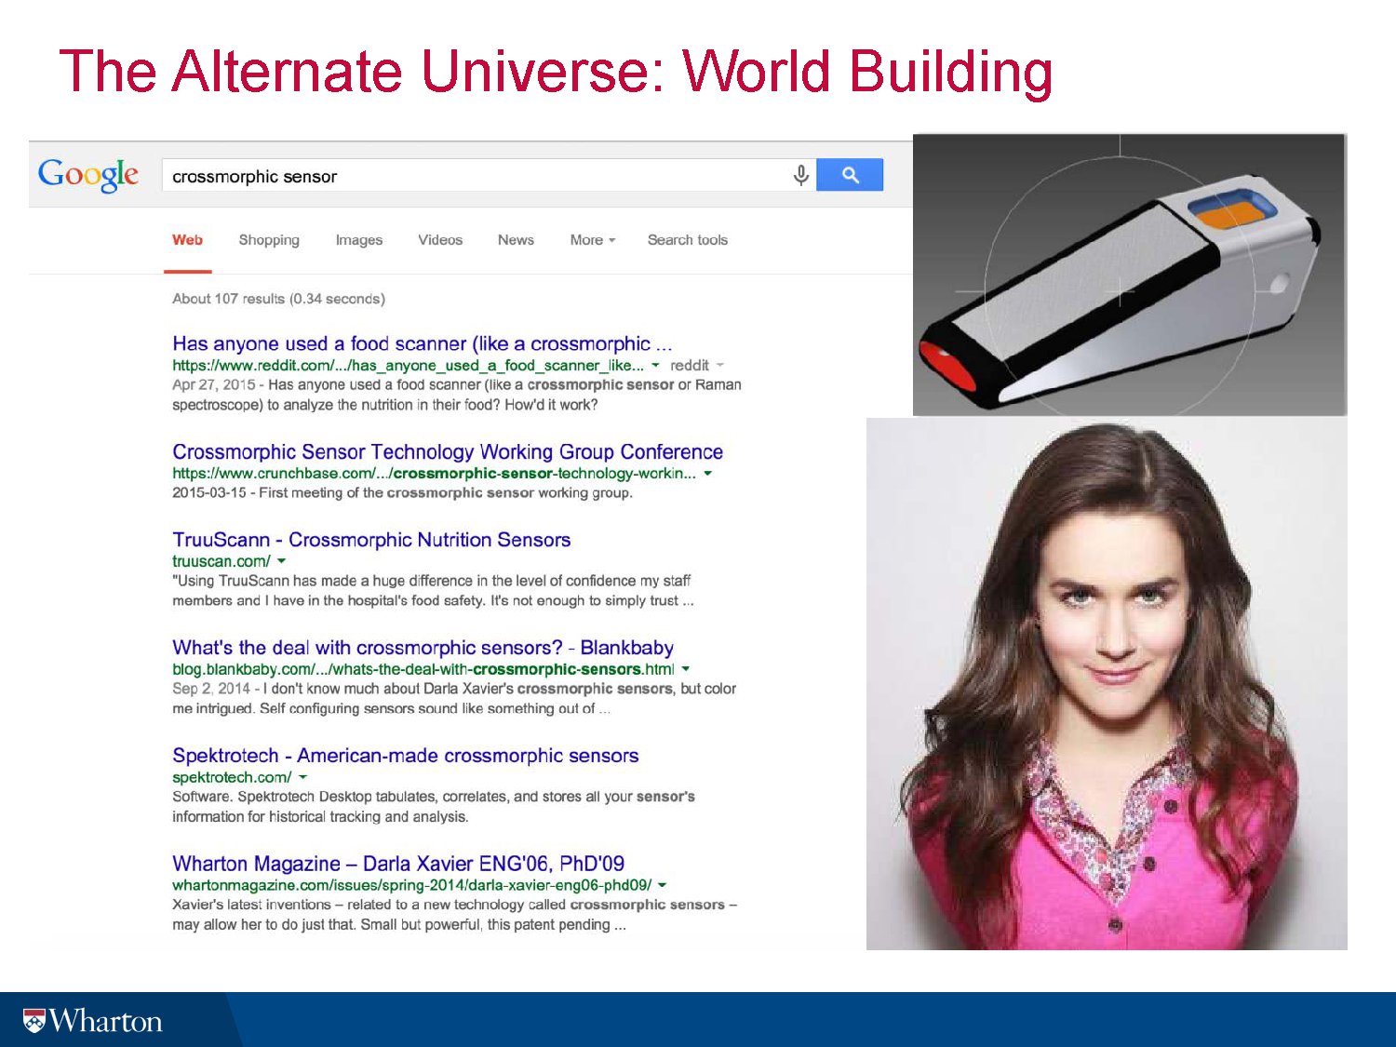Viewport: 1396px width, 1047px height.
Task: Open the Blankbaby crossmorphic sensors blog result
Action: (423, 648)
